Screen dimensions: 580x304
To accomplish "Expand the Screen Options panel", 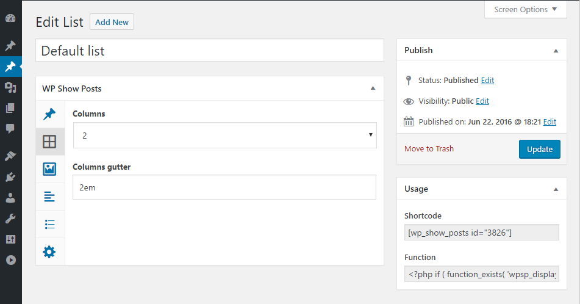I will (x=525, y=9).
